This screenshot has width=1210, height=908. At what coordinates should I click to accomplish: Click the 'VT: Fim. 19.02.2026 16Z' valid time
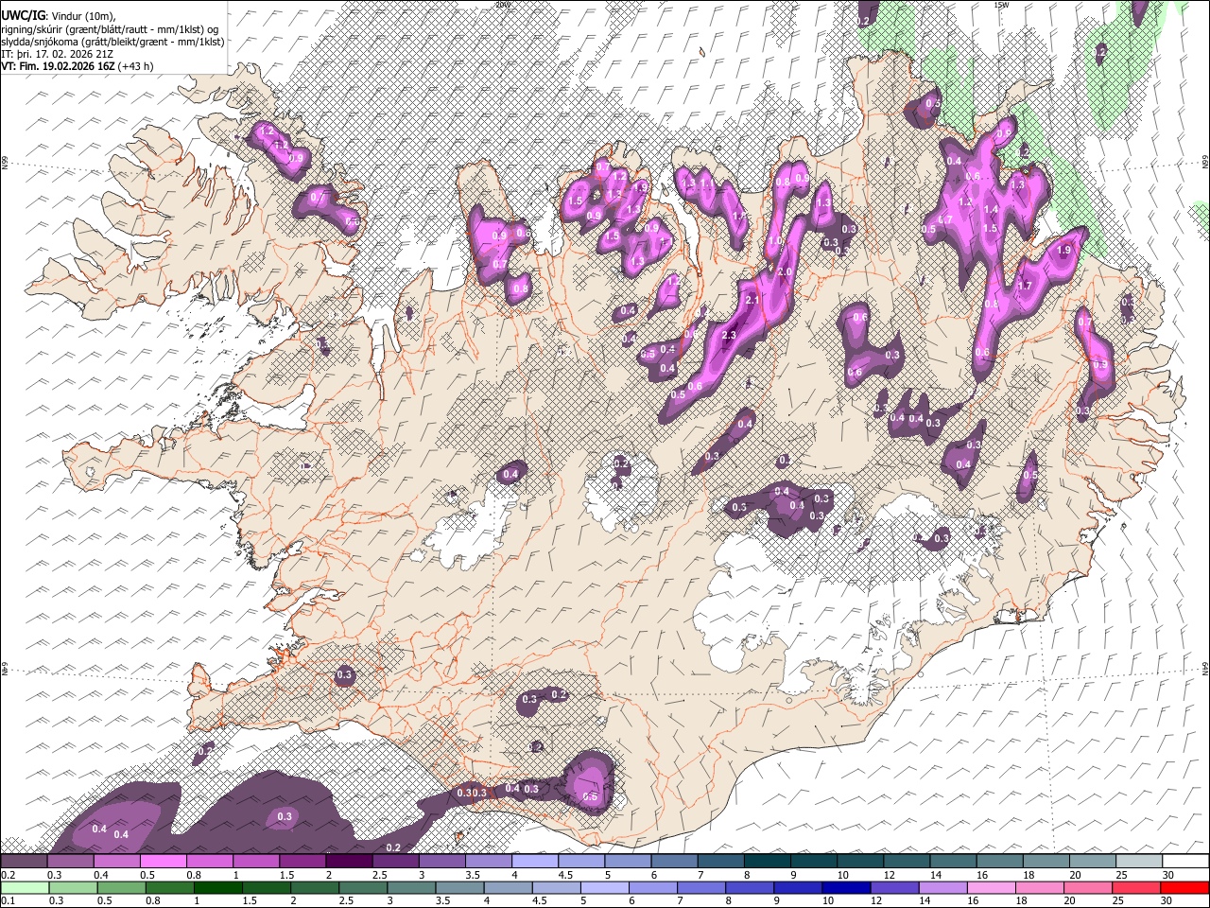pyautogui.click(x=58, y=66)
